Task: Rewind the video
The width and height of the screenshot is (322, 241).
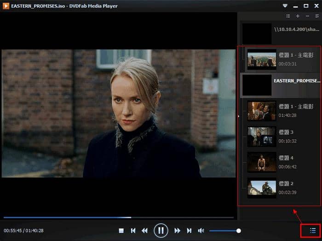Action: (x=144, y=231)
